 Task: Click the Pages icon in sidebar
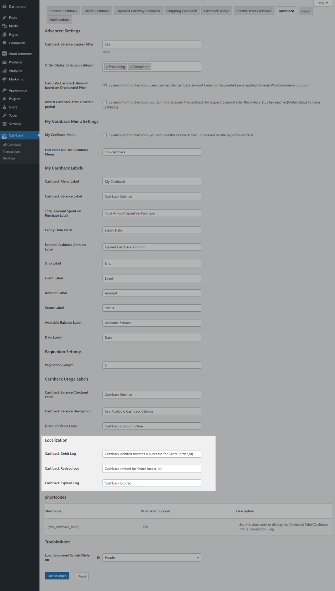5,35
